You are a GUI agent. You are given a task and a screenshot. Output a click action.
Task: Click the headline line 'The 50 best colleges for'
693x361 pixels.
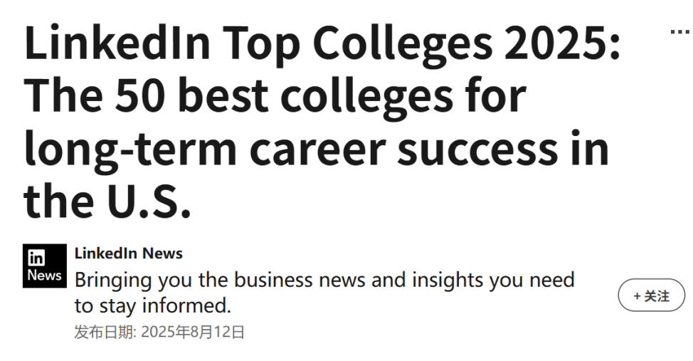[x=275, y=95]
